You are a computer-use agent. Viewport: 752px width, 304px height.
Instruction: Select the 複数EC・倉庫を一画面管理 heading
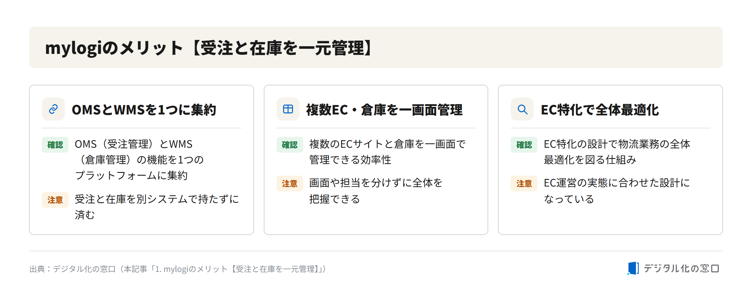(384, 110)
